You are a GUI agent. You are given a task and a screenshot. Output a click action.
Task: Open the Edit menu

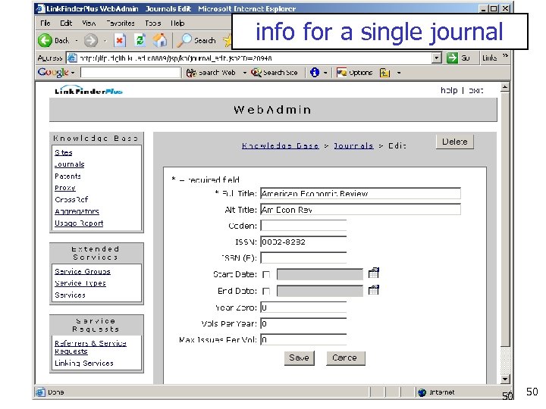[66, 23]
